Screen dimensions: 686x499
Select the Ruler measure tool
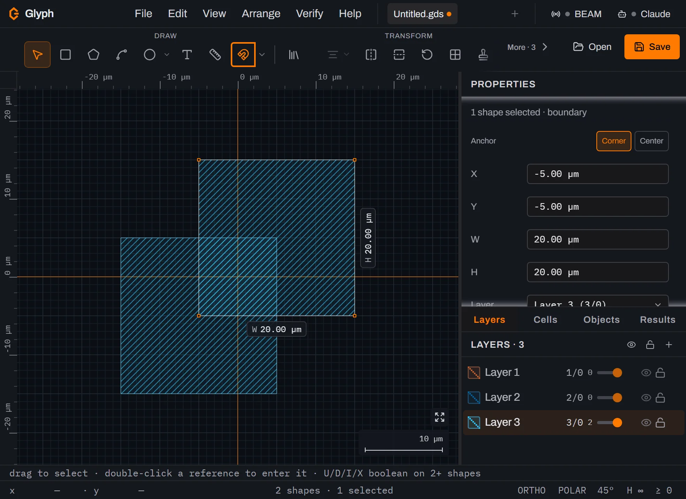pos(215,55)
